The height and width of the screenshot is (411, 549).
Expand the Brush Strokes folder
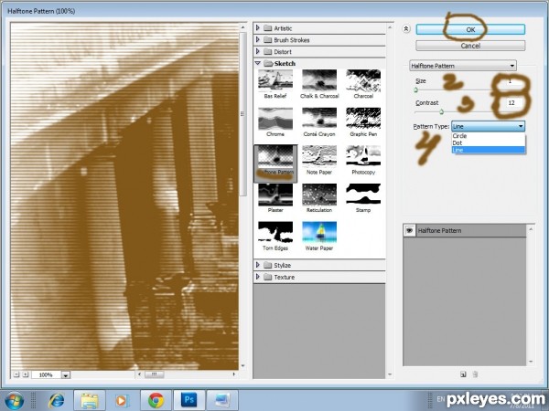click(258, 39)
